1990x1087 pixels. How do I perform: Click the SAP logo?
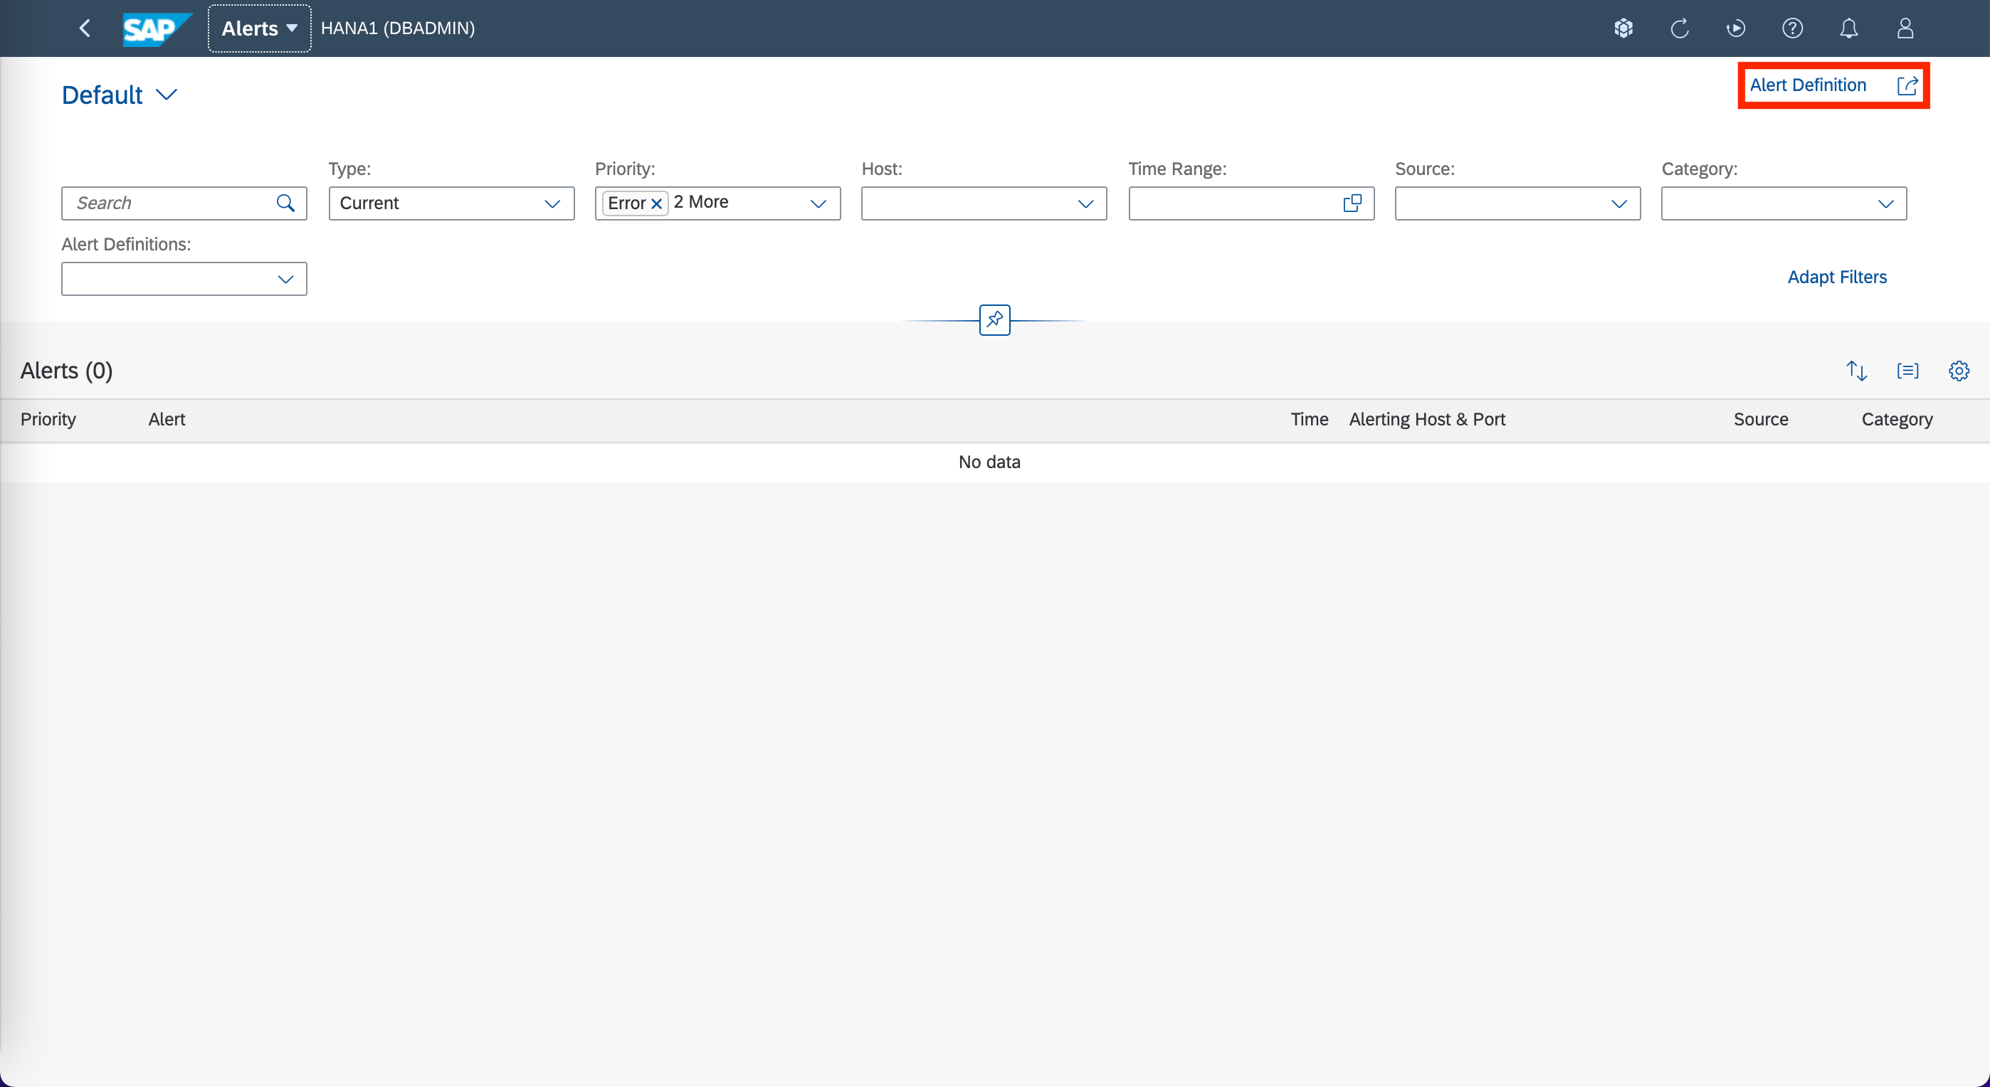pos(155,28)
